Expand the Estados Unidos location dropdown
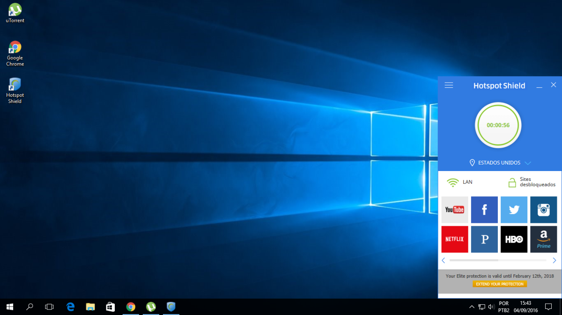The image size is (562, 315). tap(528, 163)
